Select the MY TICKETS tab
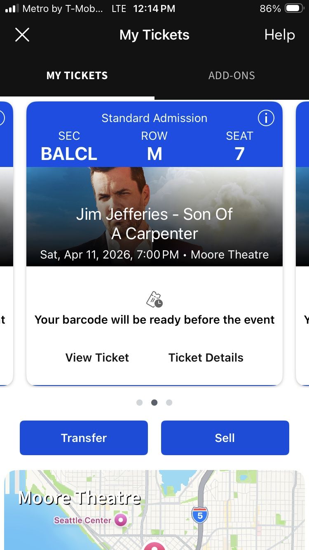This screenshot has width=309, height=550. 77,75
